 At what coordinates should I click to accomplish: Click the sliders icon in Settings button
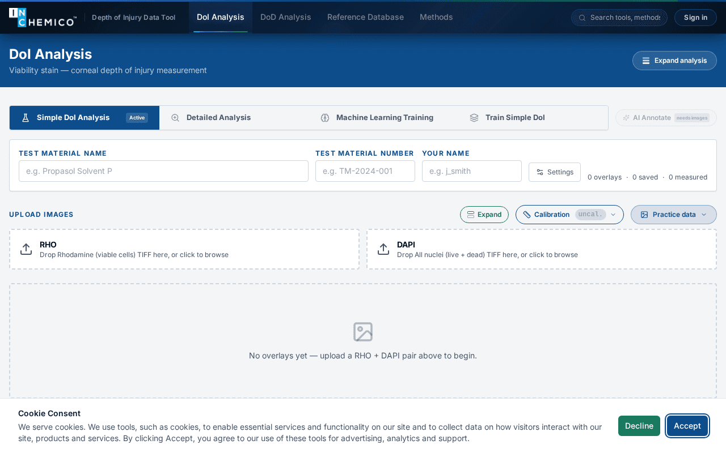coord(540,172)
